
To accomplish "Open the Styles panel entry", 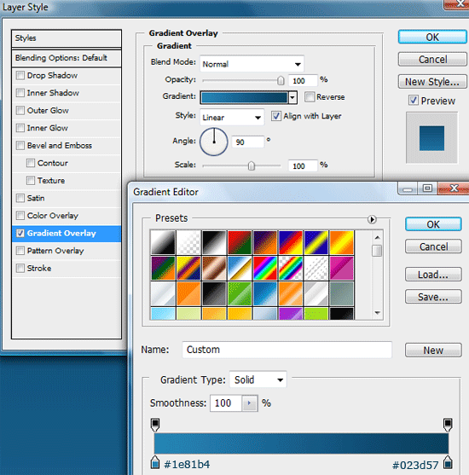I will [67, 38].
